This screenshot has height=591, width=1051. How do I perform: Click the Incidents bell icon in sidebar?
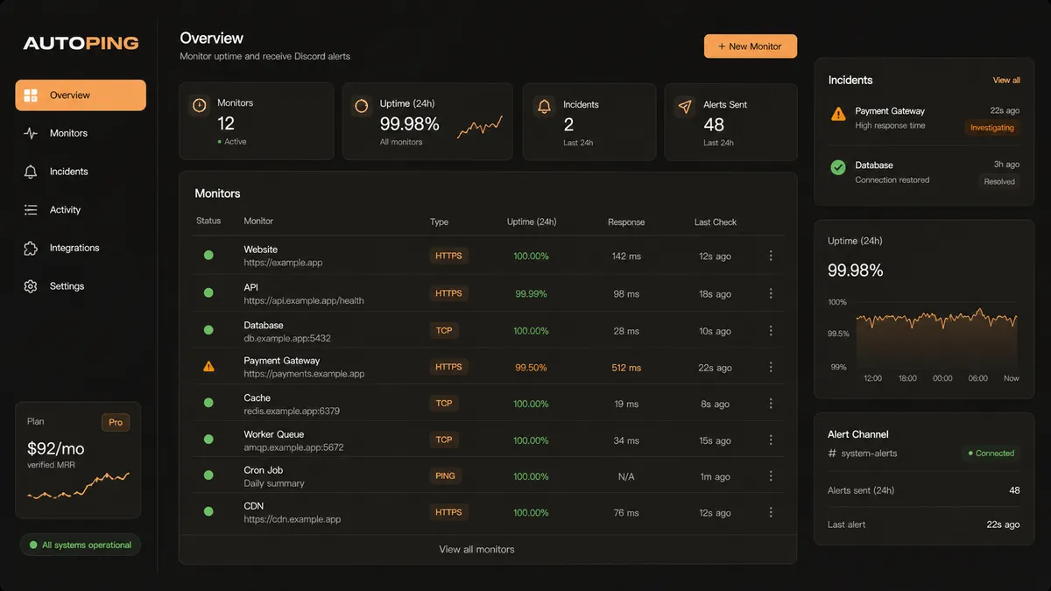(31, 172)
